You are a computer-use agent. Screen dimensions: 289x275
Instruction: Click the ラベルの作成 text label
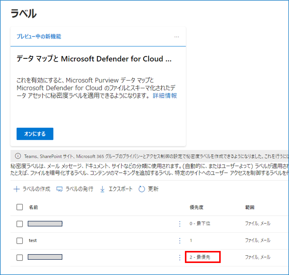(x=36, y=189)
